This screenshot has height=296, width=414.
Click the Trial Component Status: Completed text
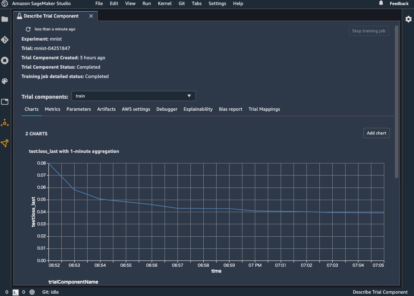(x=61, y=67)
